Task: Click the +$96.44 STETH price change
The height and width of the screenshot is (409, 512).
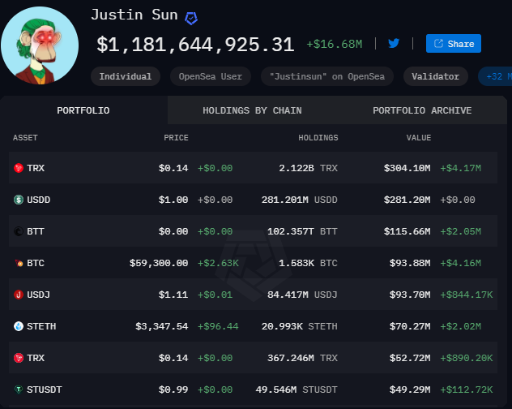Action: 218,326
